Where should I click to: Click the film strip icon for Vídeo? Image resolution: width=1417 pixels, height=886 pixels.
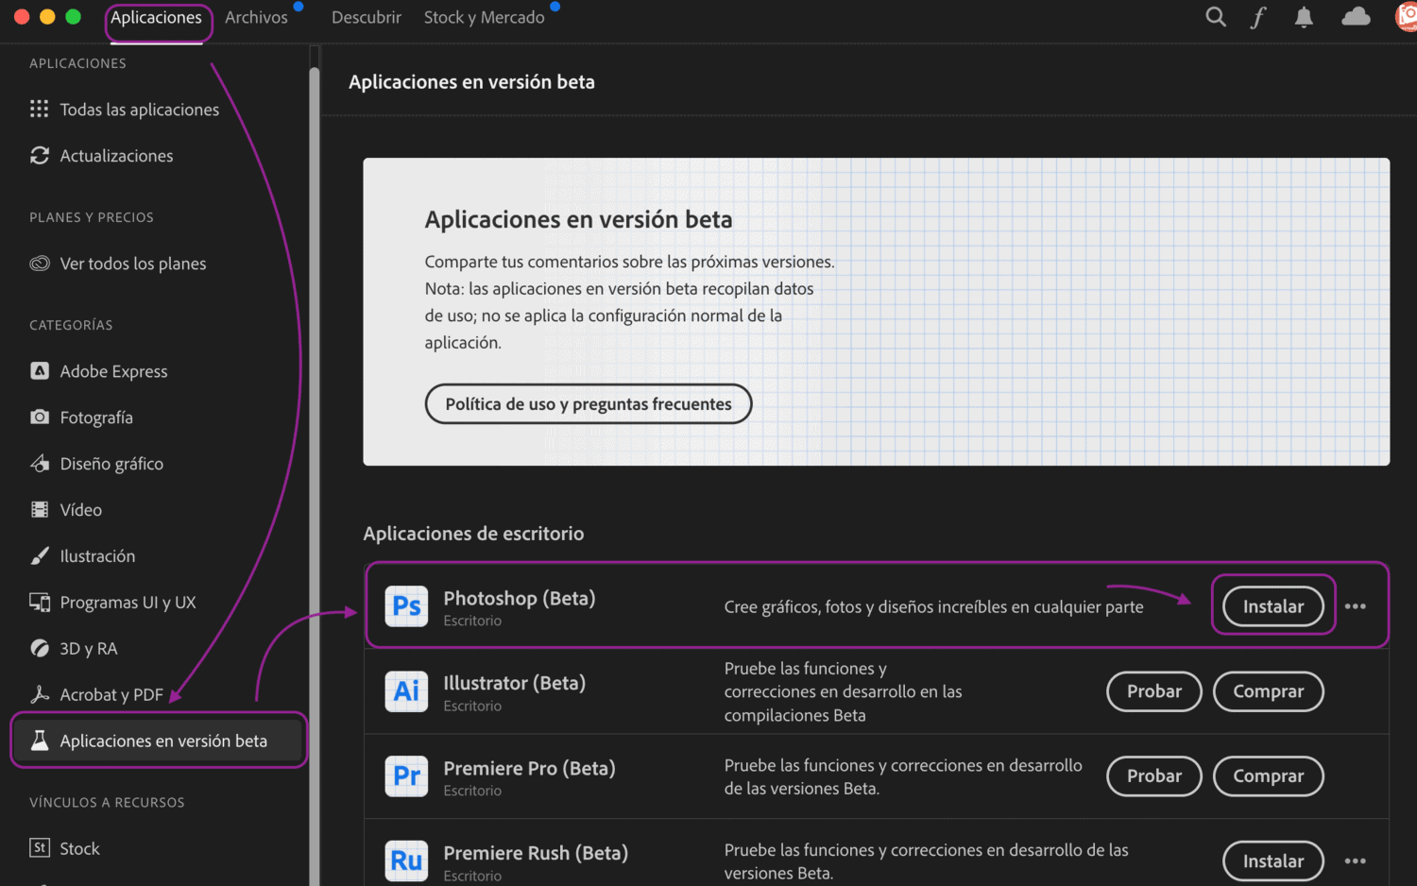pyautogui.click(x=39, y=510)
